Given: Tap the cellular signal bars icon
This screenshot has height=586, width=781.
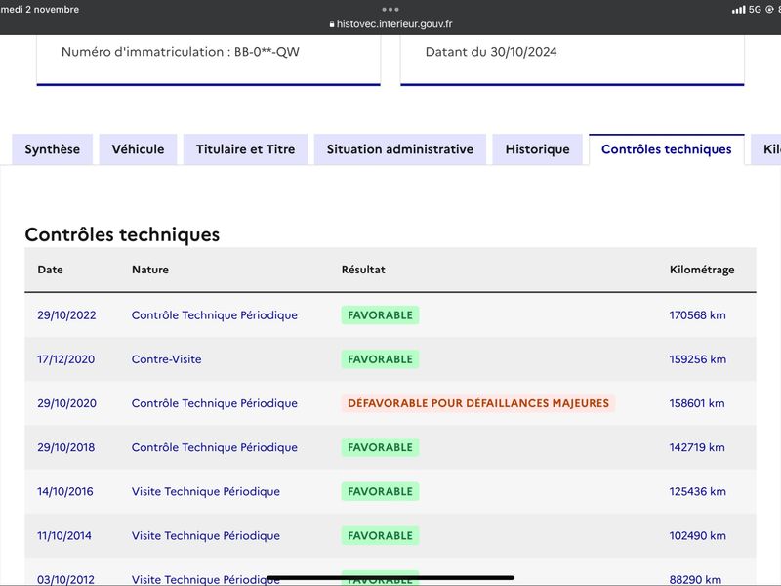Looking at the screenshot, I should (738, 10).
